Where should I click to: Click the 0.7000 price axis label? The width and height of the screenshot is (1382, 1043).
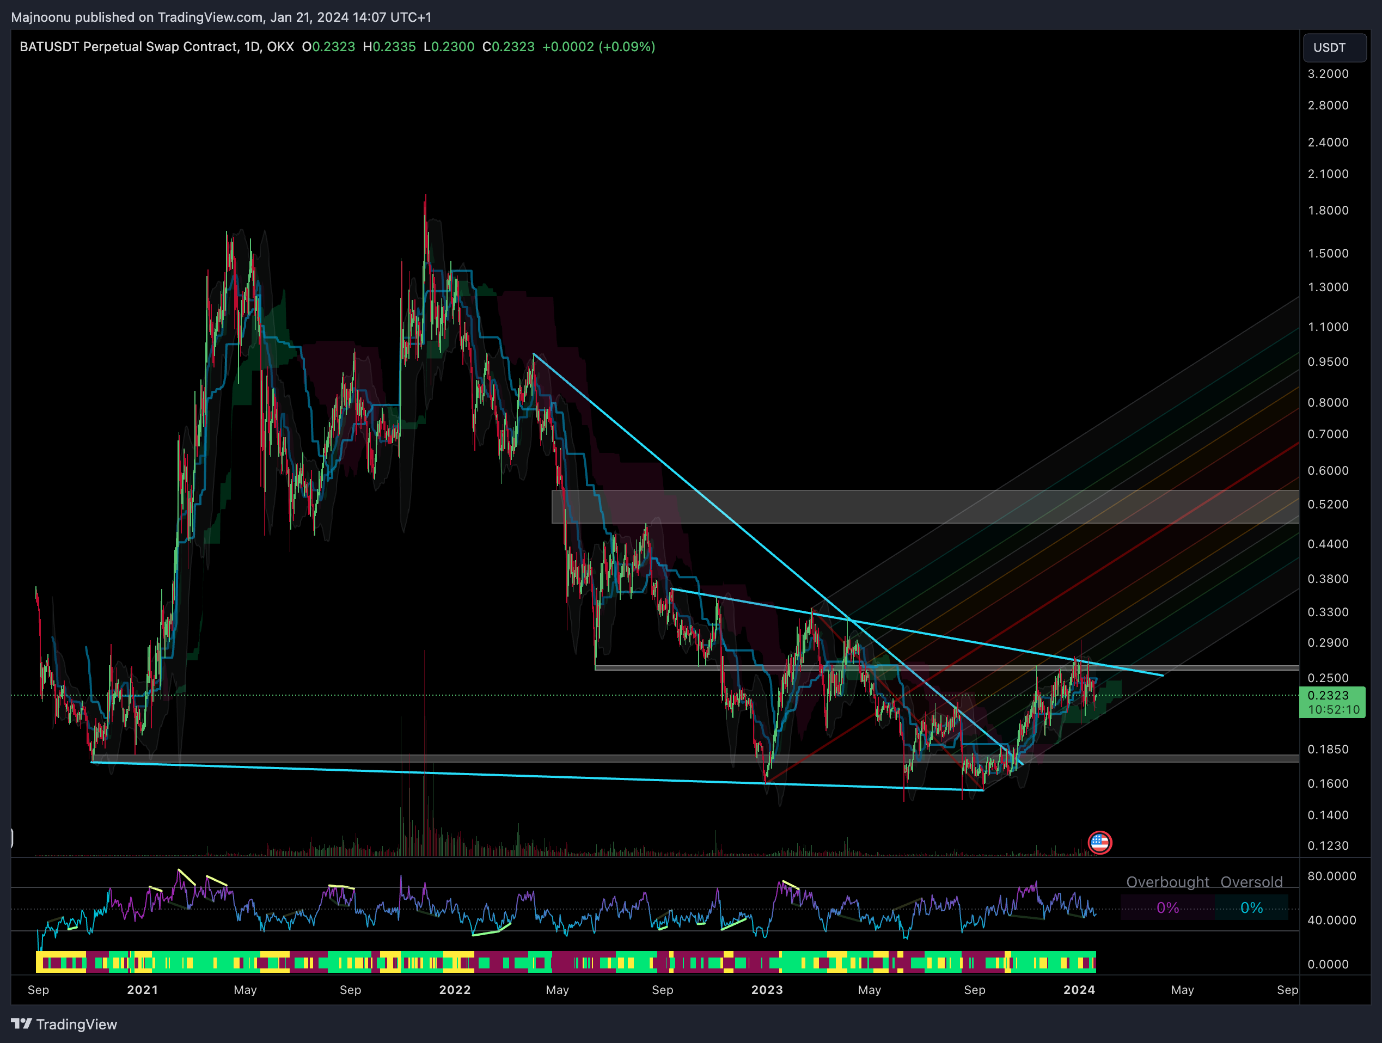1328,434
